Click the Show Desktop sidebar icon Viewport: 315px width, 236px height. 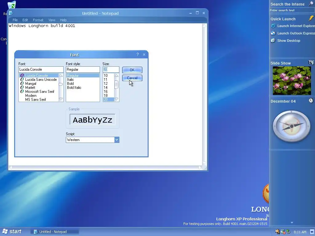[x=273, y=41]
